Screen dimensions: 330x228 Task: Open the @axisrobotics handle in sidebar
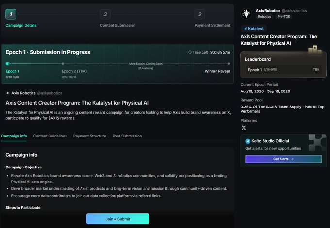[x=294, y=11]
